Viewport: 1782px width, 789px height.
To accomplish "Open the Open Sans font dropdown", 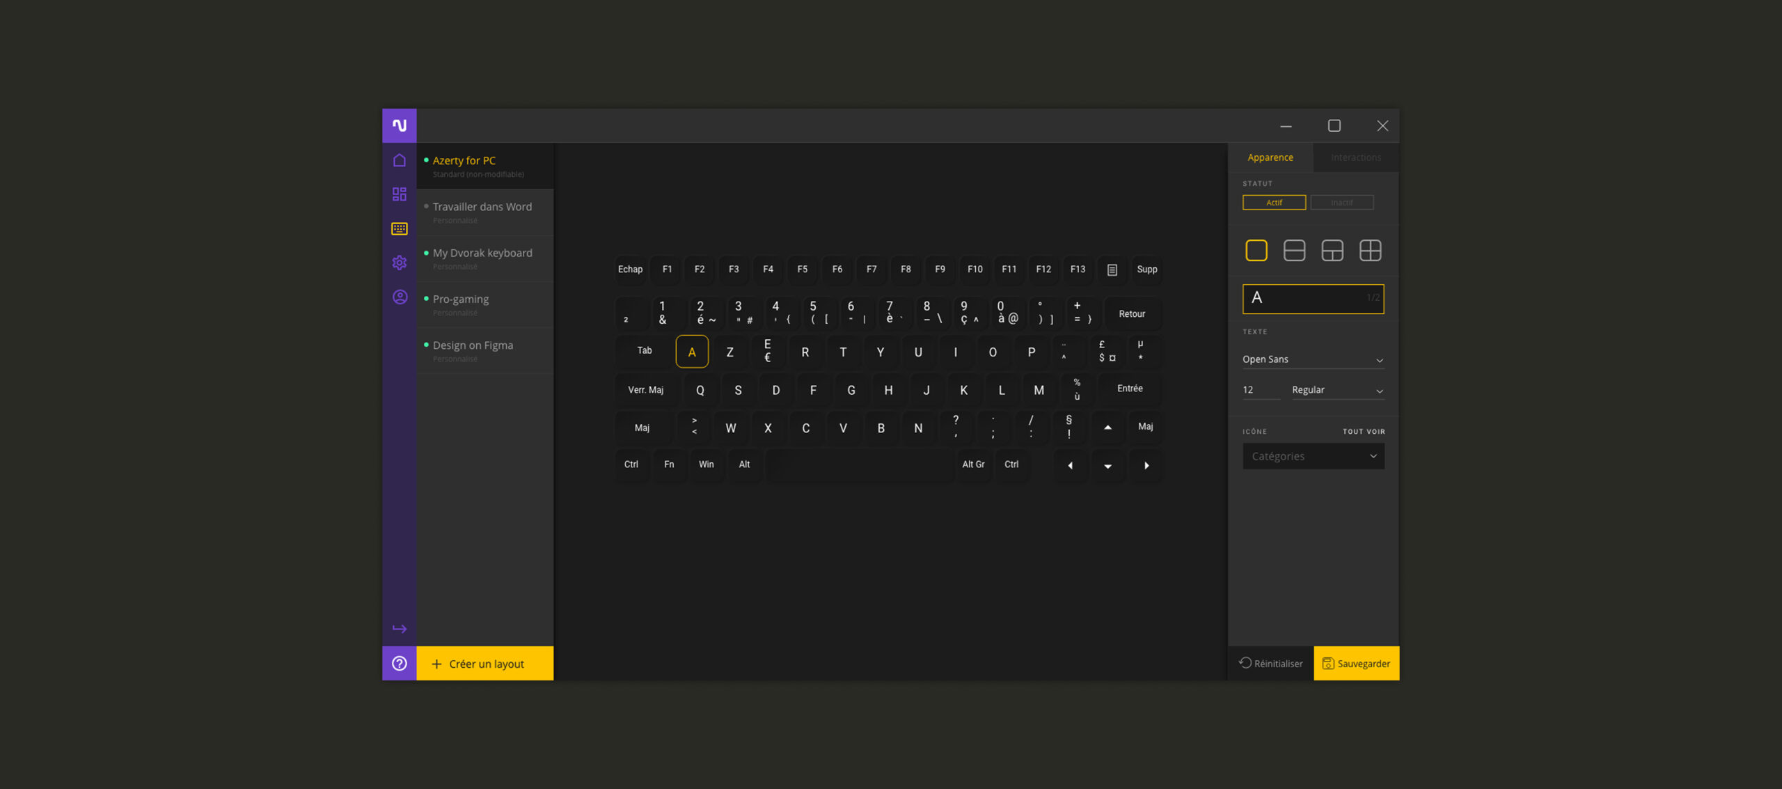I will (1312, 359).
